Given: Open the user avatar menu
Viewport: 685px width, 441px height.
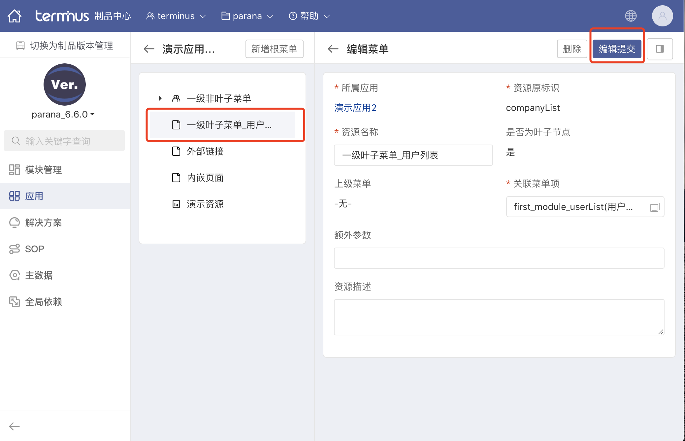Looking at the screenshot, I should point(662,16).
